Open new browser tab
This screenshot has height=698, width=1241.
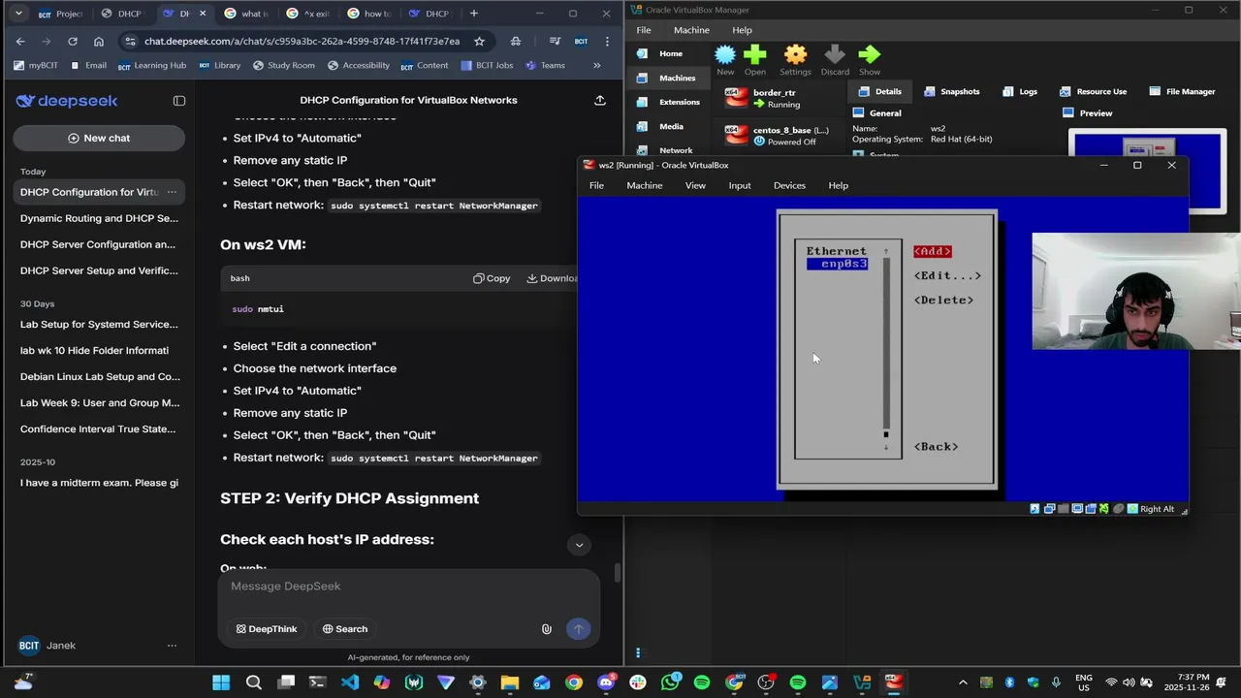click(x=473, y=14)
